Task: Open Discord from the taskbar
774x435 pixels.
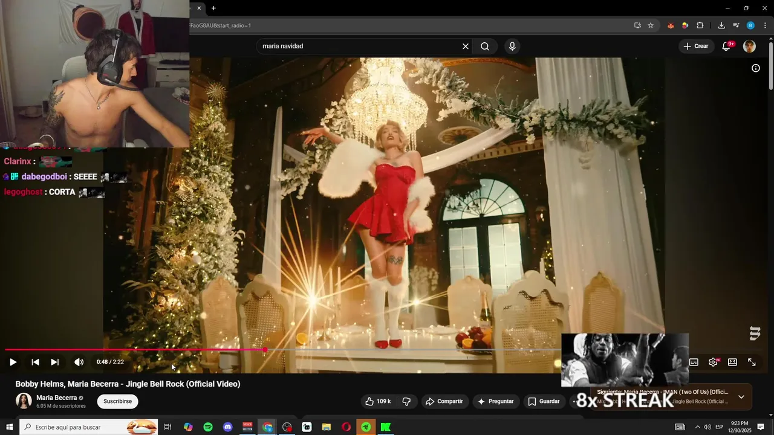Action: (227, 427)
